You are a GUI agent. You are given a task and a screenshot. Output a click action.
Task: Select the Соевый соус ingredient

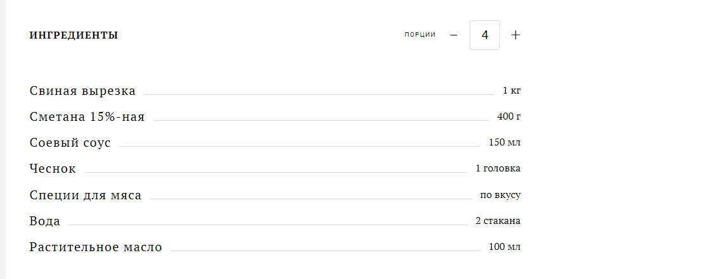pyautogui.click(x=70, y=142)
